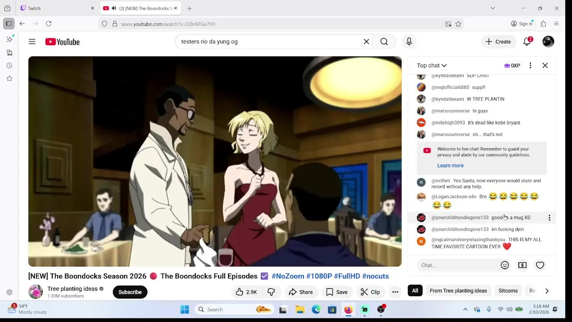The height and width of the screenshot is (322, 572).
Task: Bookmark this page with the star
Action: point(458,24)
